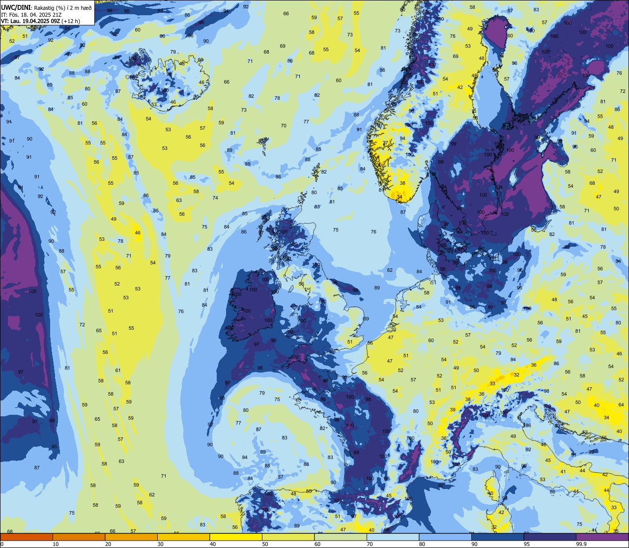Viewport: 629px width, 548px height.
Task: Pick the legend swatch between 30 and 40
Action: pos(183,537)
